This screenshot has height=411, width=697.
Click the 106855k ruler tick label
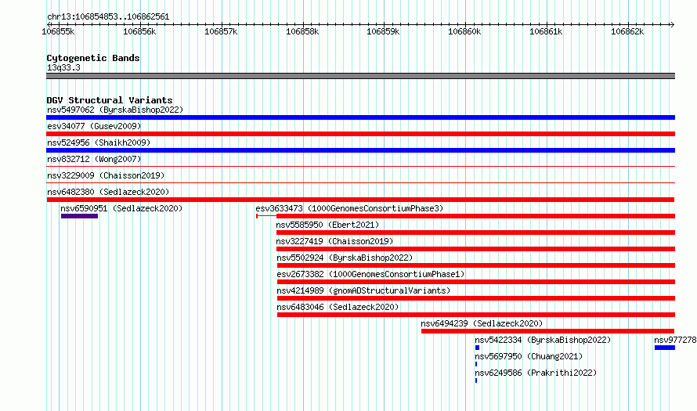coord(58,31)
